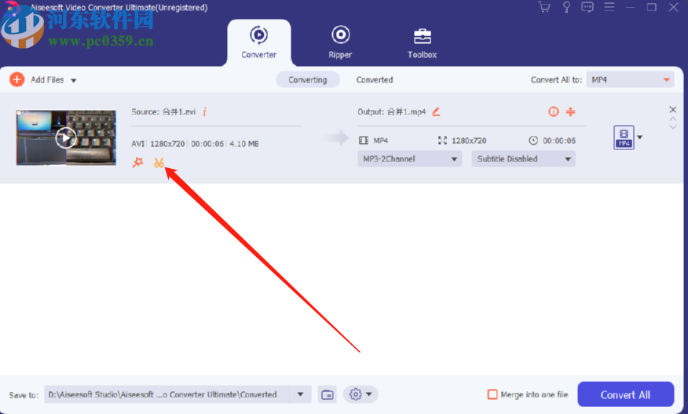This screenshot has width=688, height=414.
Task: Remove the 合并1.avi item from list
Action: click(x=672, y=109)
